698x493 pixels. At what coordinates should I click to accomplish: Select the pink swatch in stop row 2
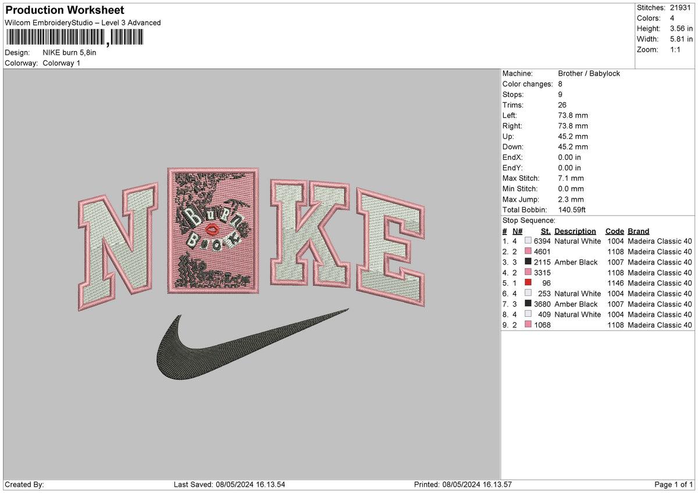point(528,252)
